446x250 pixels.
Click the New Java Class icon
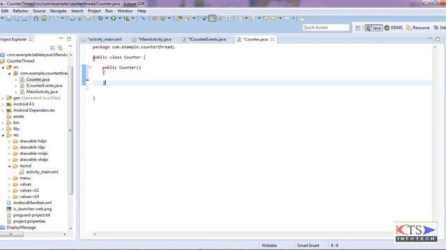click(x=163, y=19)
